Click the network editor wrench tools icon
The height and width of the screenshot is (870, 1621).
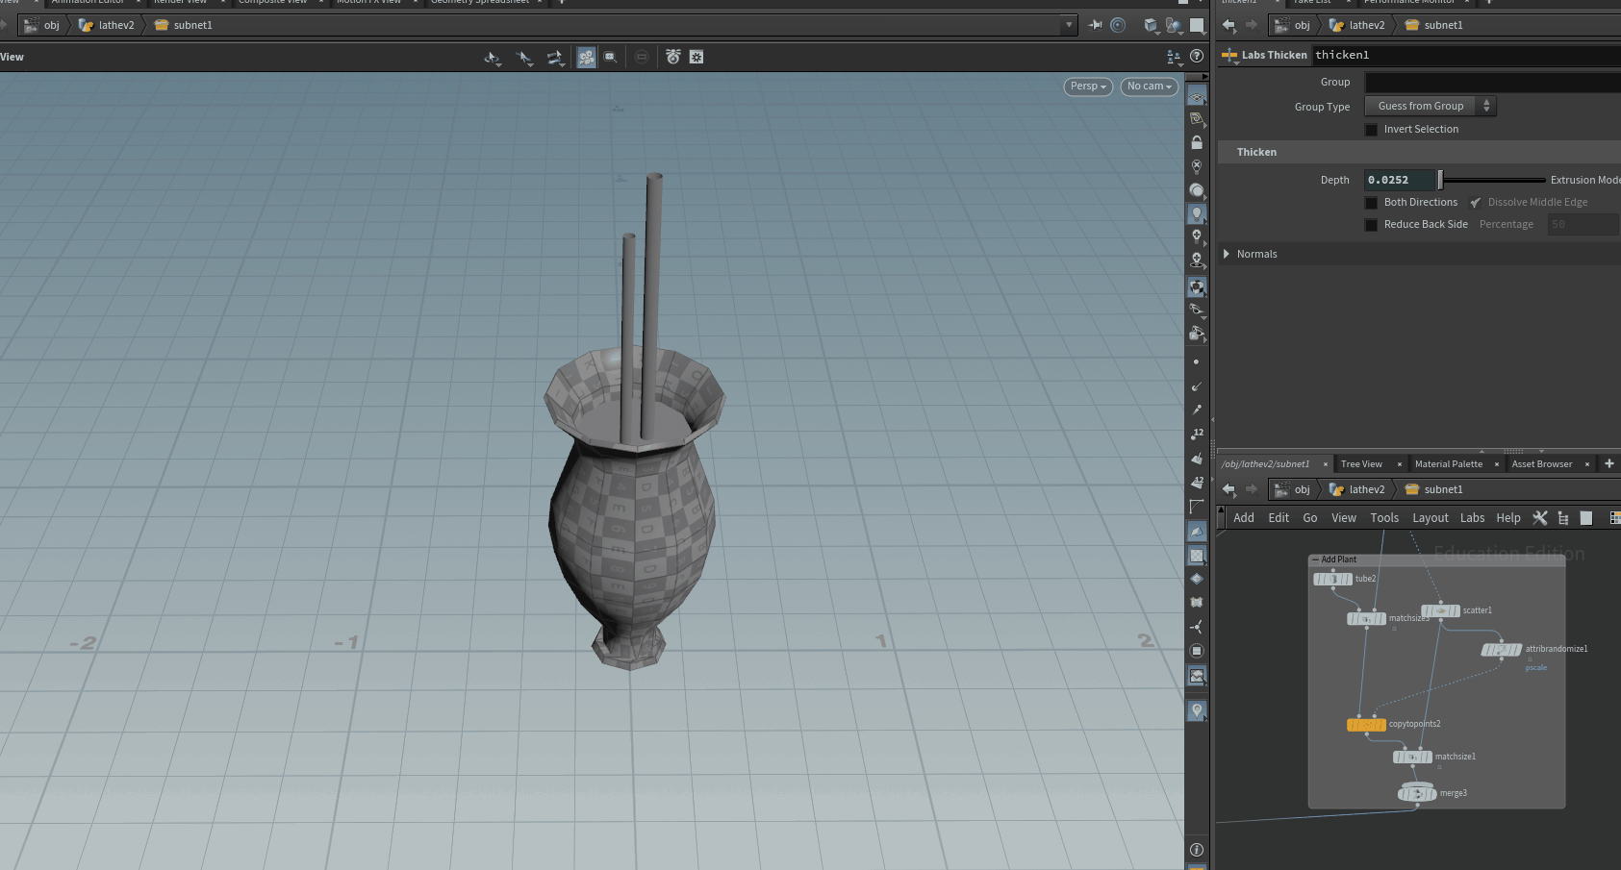point(1540,518)
